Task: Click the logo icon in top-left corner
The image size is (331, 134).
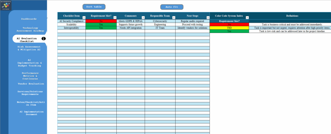Action: click(x=6, y=5)
